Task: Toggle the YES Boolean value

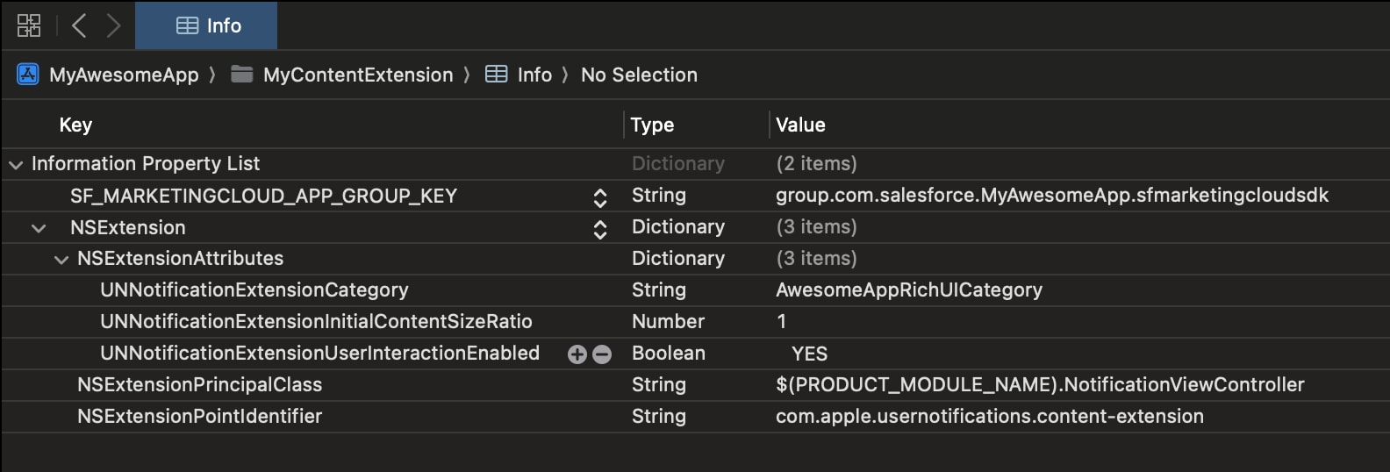Action: pos(809,354)
